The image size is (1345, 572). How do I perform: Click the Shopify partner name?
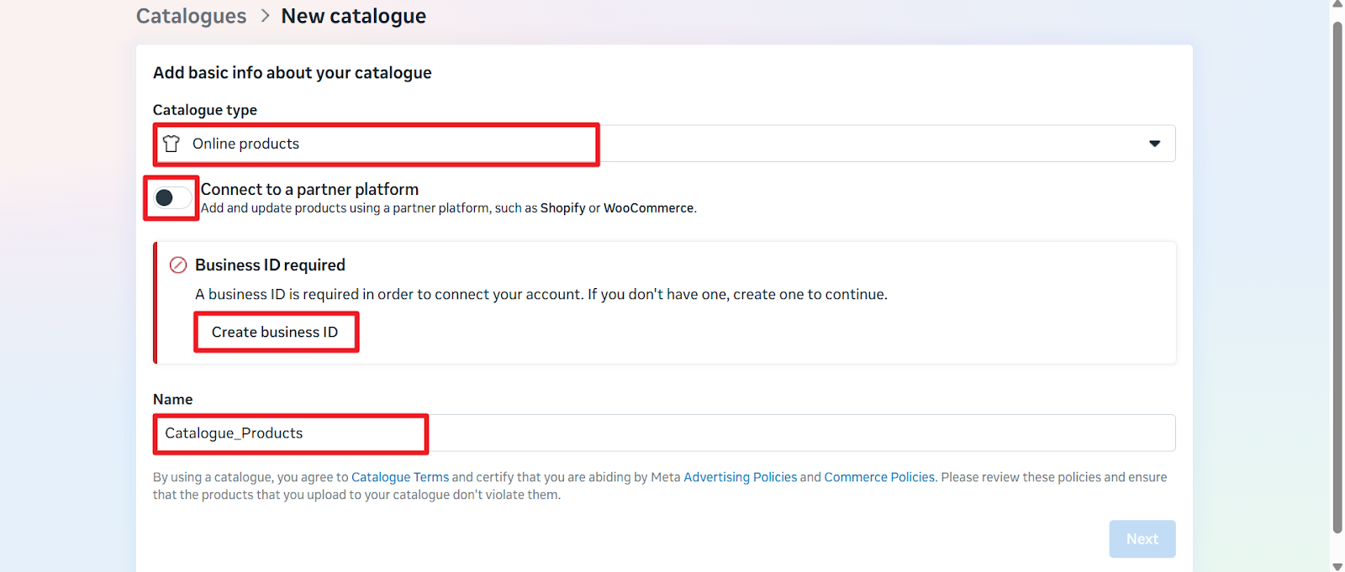pyautogui.click(x=562, y=208)
